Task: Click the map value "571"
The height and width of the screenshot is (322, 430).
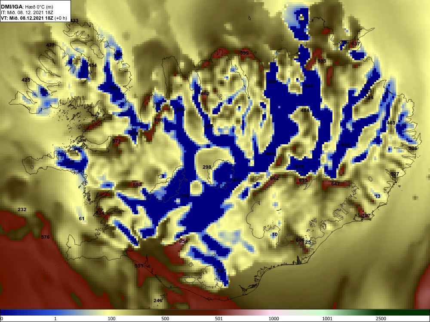Action: pyautogui.click(x=116, y=141)
